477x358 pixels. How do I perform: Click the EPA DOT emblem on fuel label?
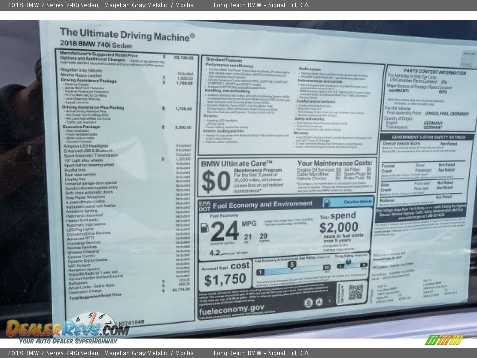pos(204,205)
